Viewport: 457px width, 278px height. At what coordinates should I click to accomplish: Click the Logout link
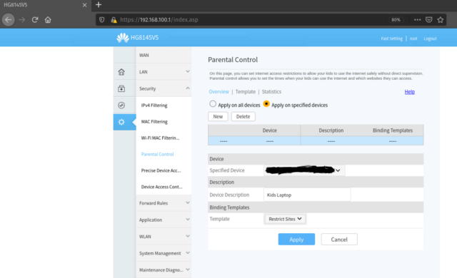(x=430, y=38)
